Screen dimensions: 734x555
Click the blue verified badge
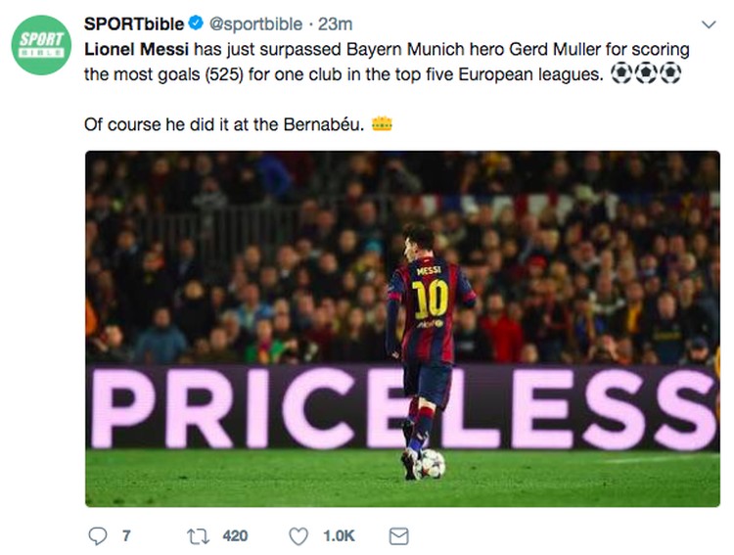(196, 23)
